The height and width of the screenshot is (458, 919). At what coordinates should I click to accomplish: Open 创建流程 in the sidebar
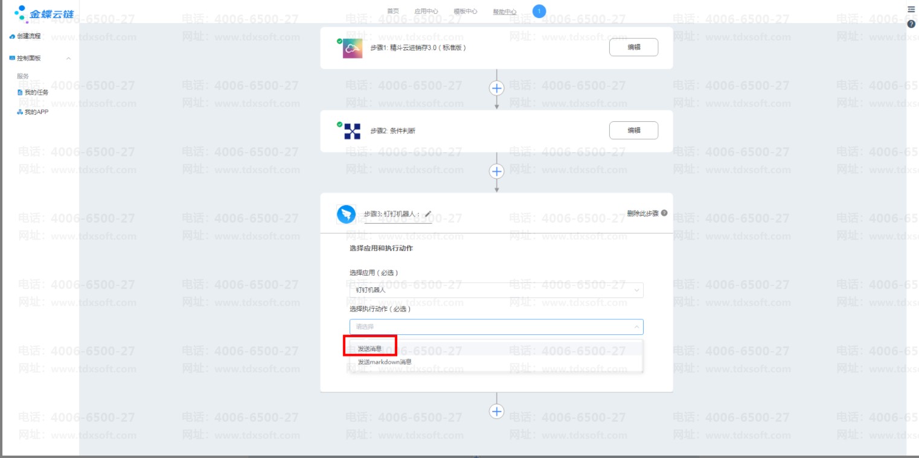coord(29,37)
